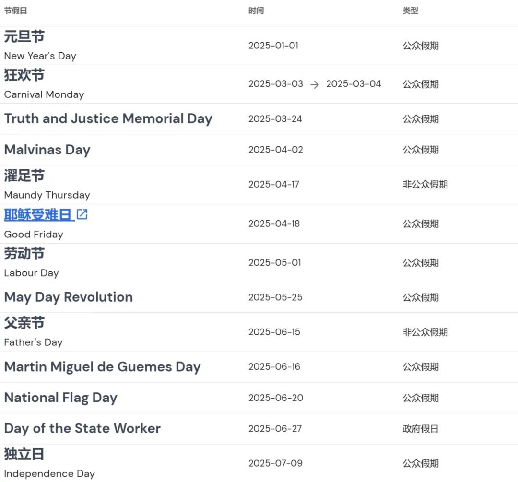Select the Malvinas Day holiday

tap(47, 150)
